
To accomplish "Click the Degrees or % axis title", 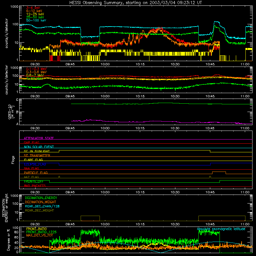I will tap(8, 240).
